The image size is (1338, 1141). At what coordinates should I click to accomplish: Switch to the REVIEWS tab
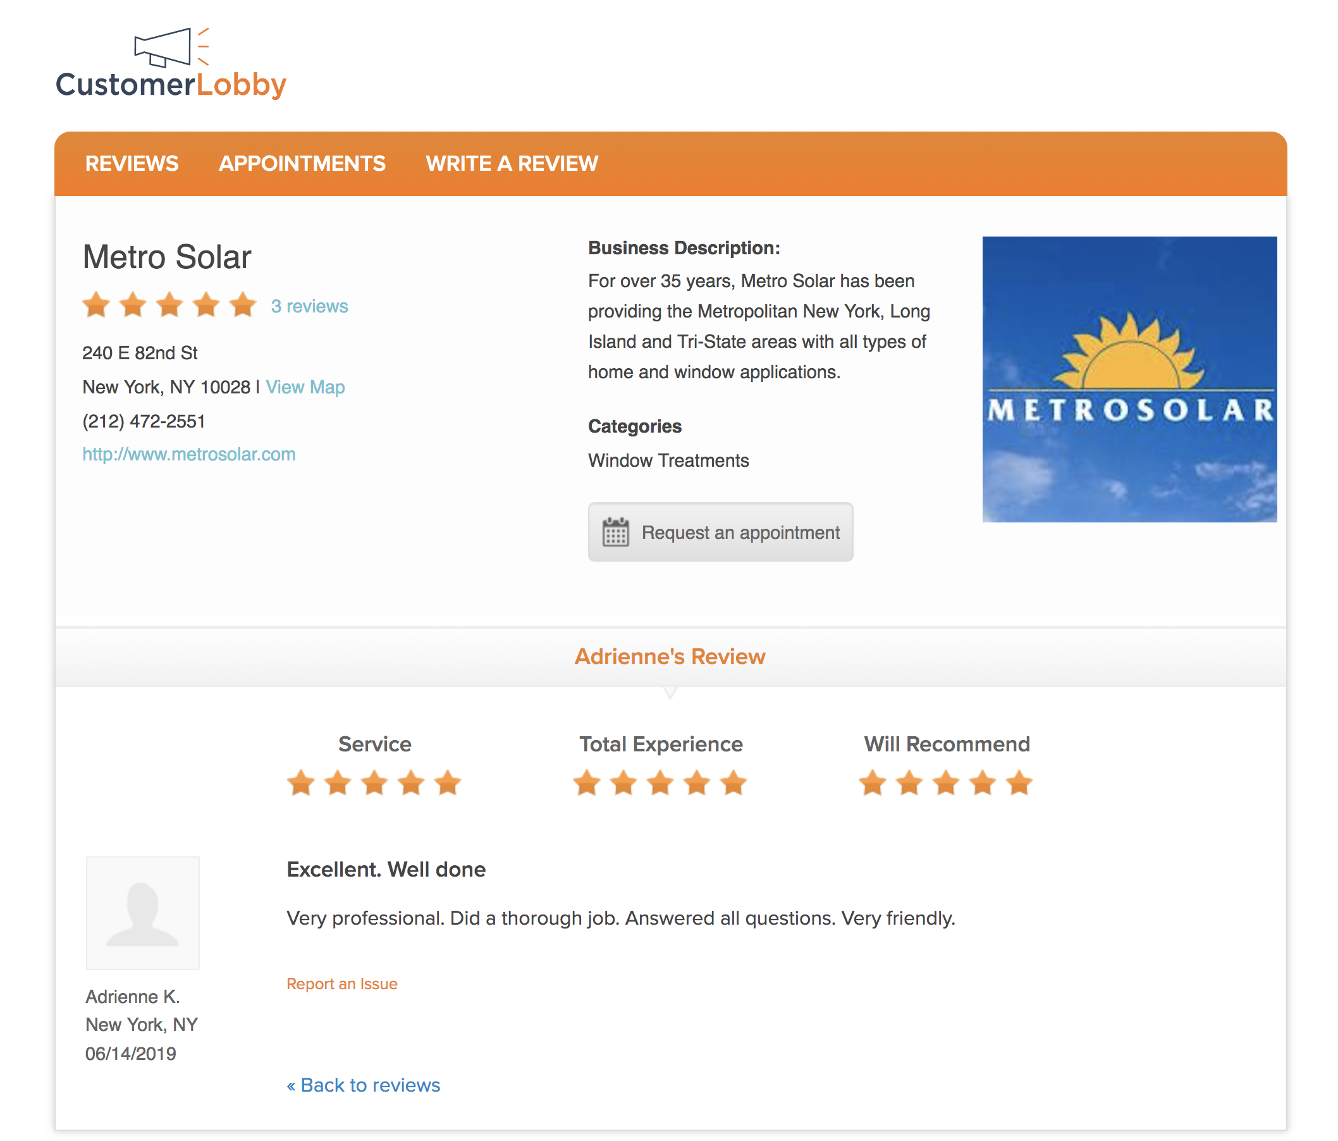tap(132, 163)
